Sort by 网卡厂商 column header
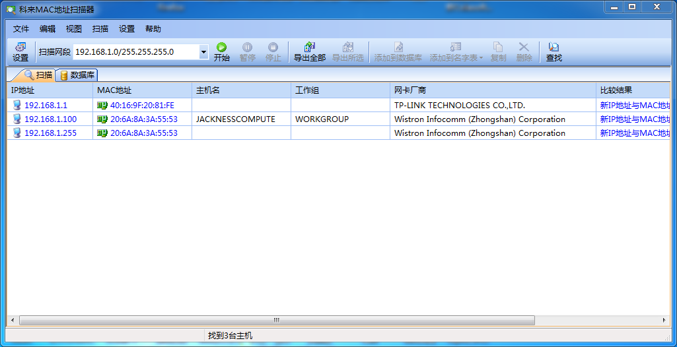The height and width of the screenshot is (347, 677). coord(493,90)
